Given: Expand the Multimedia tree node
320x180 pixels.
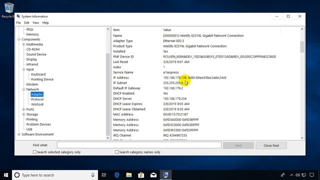Looking at the screenshot, I should [x=23, y=44].
